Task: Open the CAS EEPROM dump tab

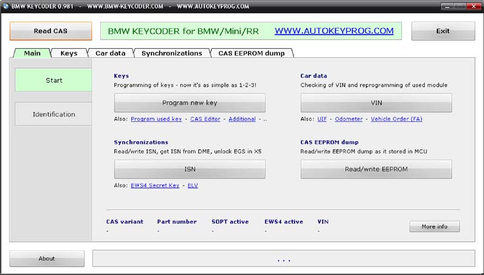Action: (x=252, y=53)
